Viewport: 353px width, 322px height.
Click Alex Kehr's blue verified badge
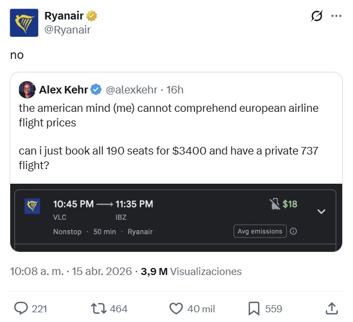click(96, 90)
